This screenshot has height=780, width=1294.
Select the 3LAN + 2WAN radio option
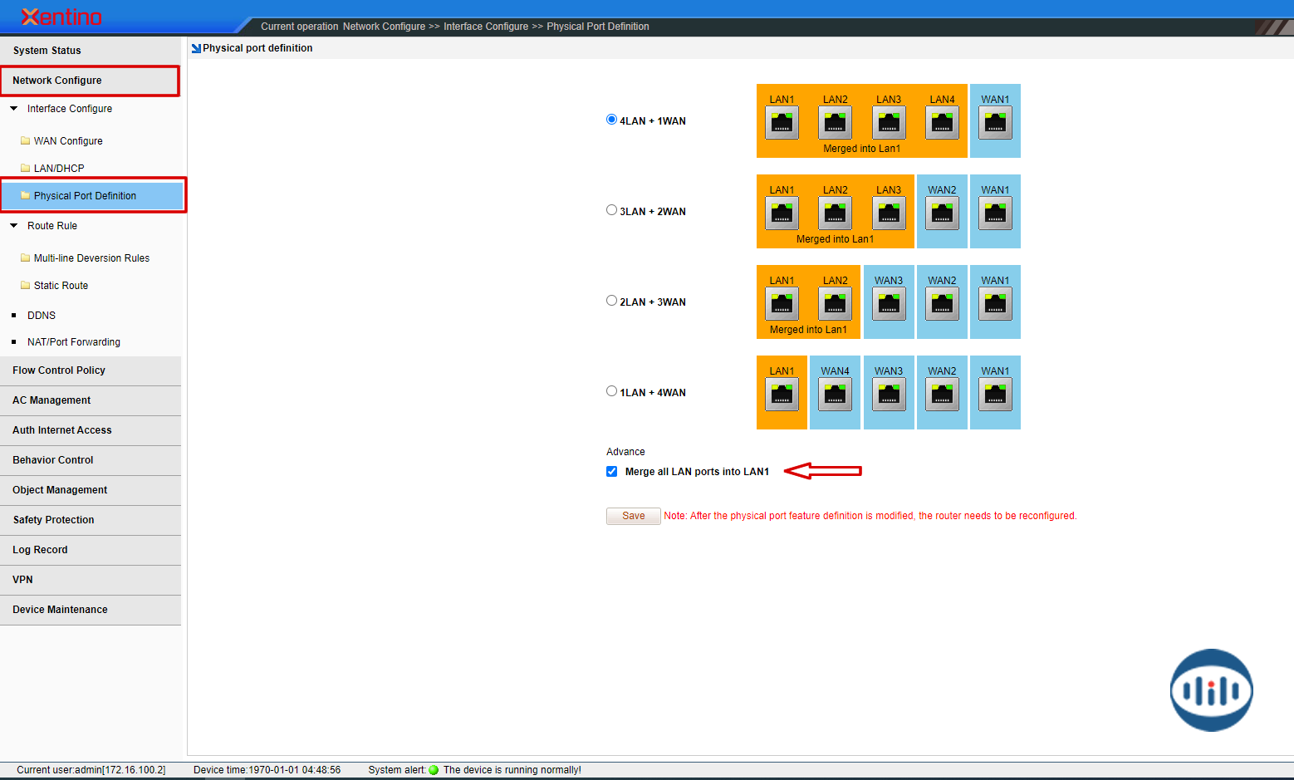[x=611, y=210]
